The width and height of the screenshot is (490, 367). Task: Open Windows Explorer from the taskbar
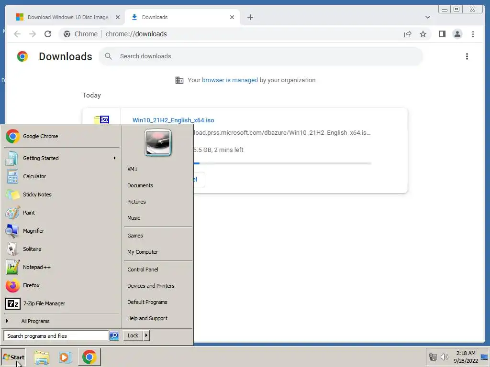[x=42, y=357]
